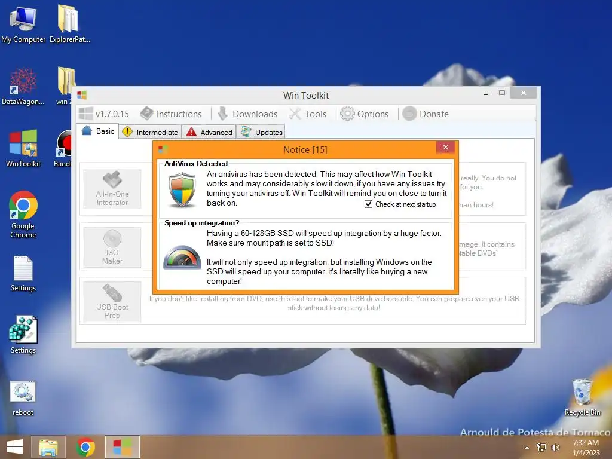This screenshot has width=612, height=459.
Task: Minimize the Win Toolkit window
Action: (x=486, y=94)
